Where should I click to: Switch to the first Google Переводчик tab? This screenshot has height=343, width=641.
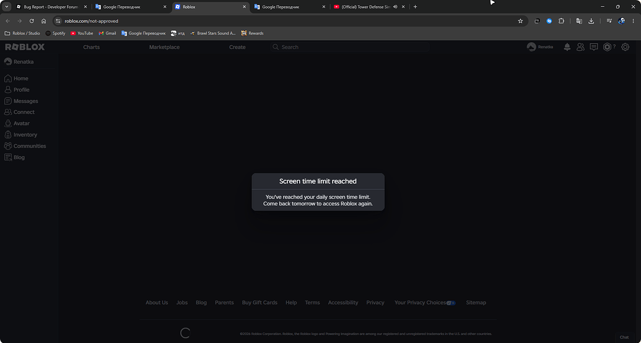tap(131, 7)
